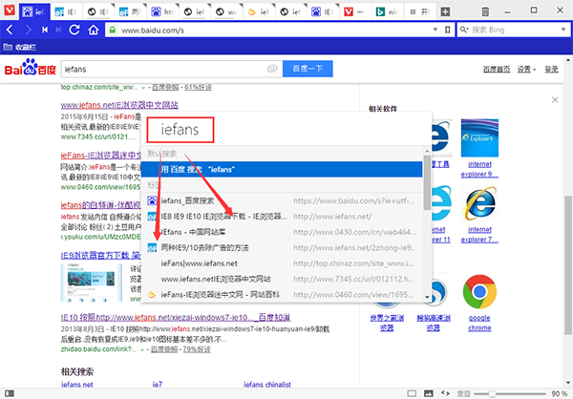Click the Internet Explorer 9 thumbnail
Screen dimensions: 573x399
click(479, 138)
